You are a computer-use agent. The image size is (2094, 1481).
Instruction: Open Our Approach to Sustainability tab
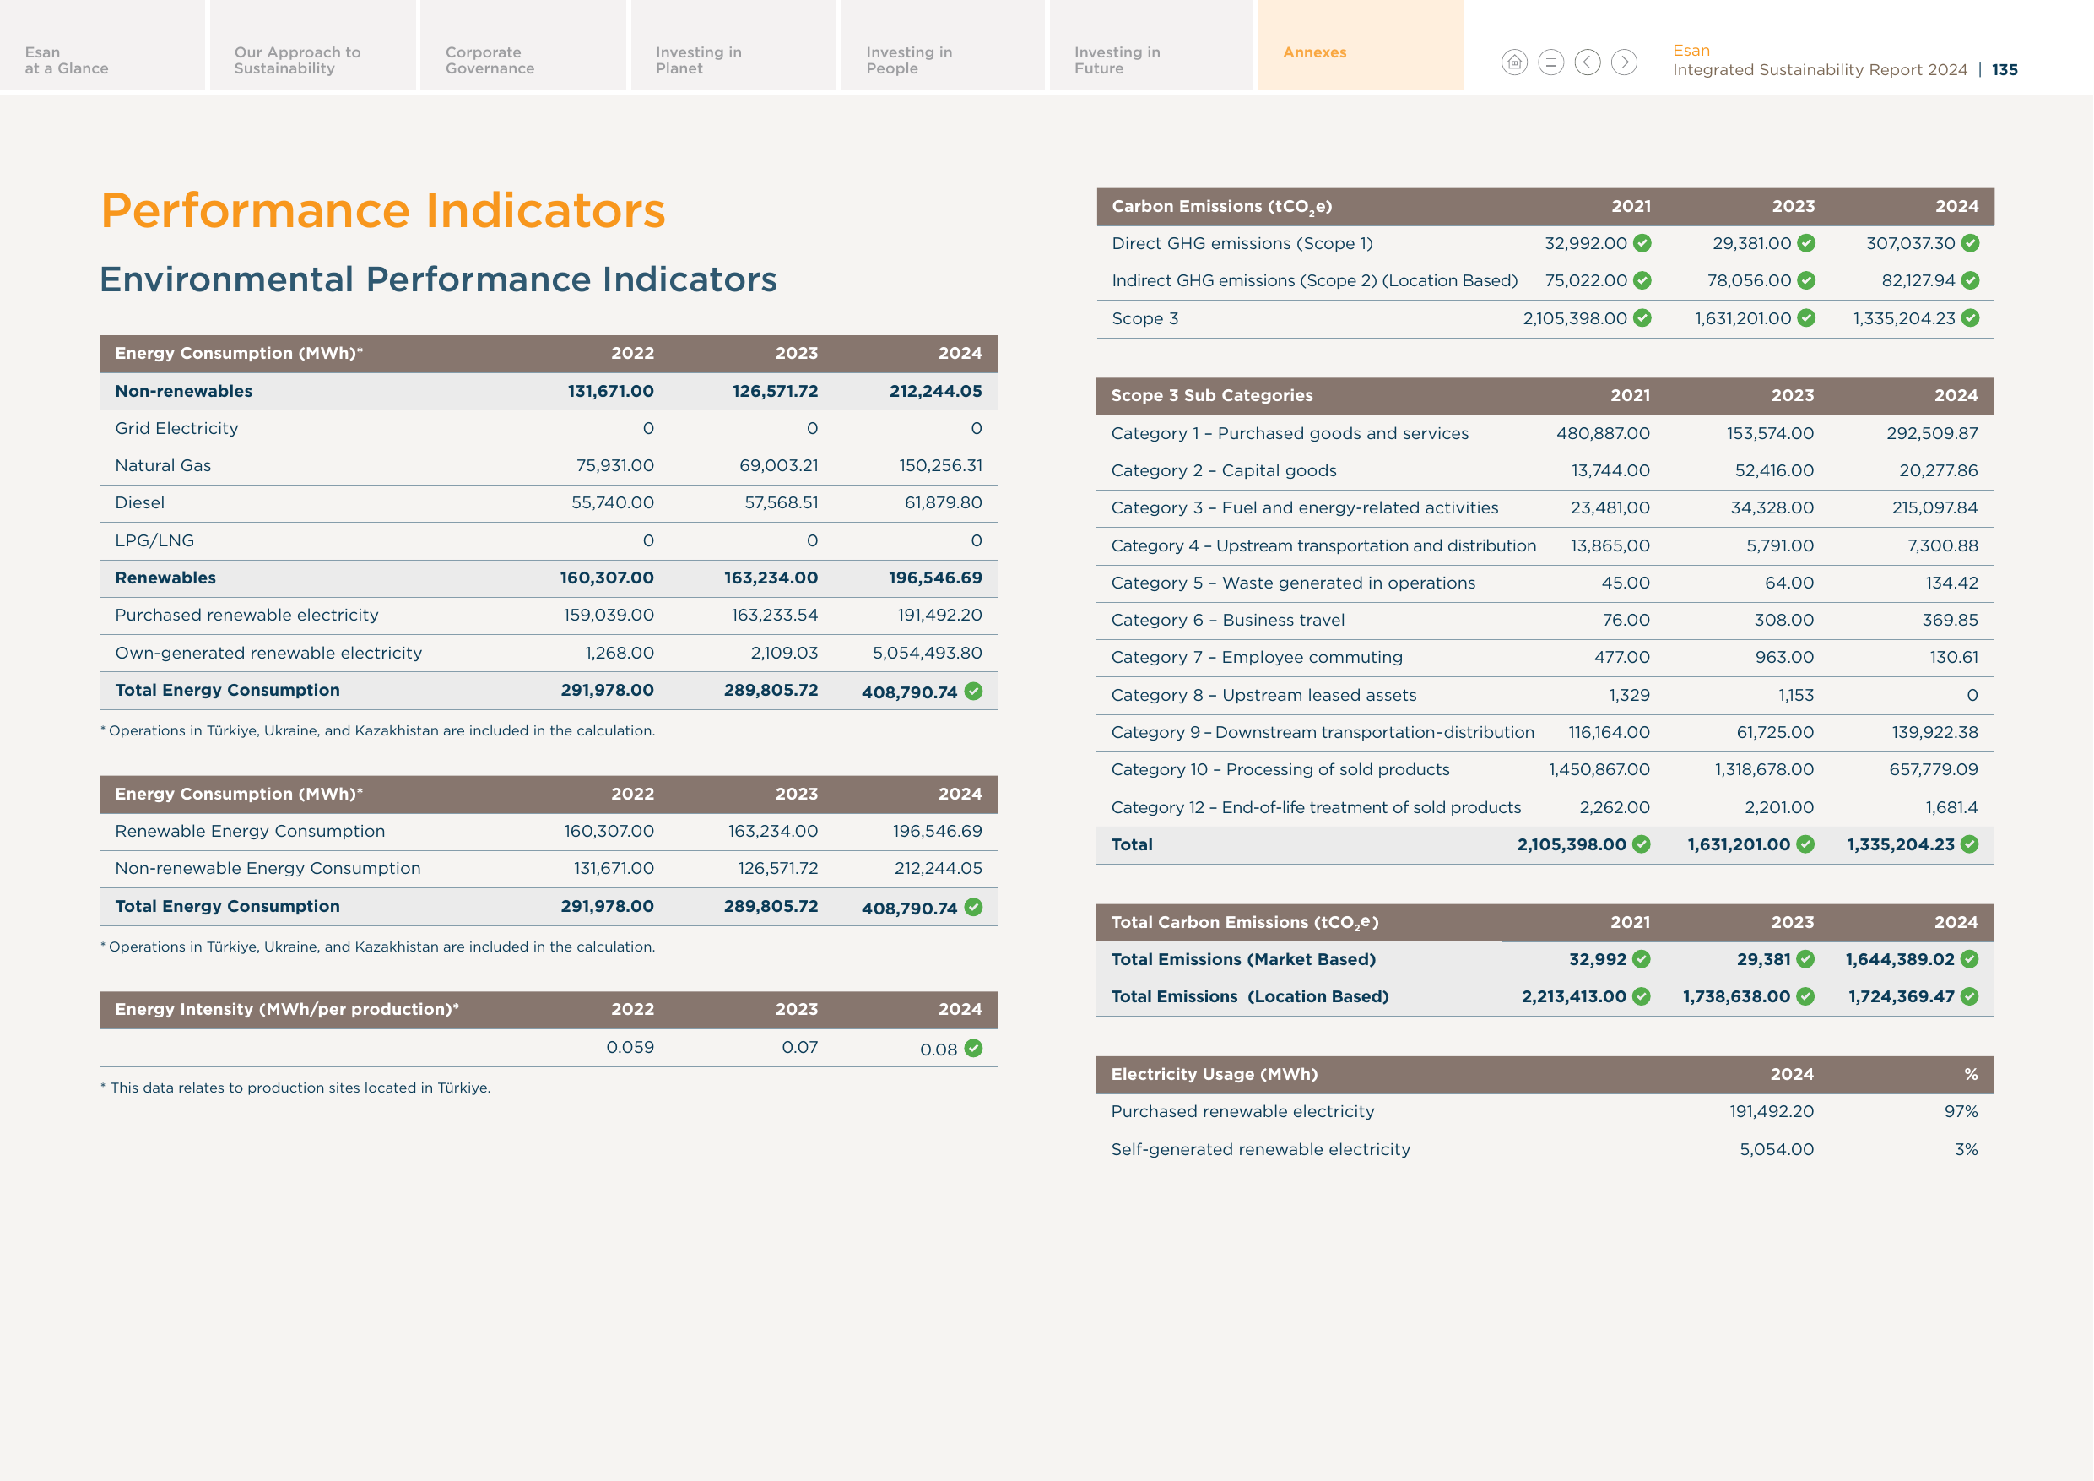click(x=313, y=45)
